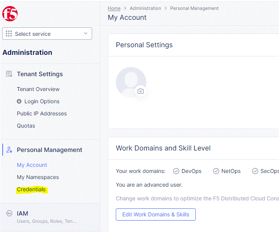Click the DevOps check circle icon
This screenshot has height=232, width=279.
tap(176, 171)
